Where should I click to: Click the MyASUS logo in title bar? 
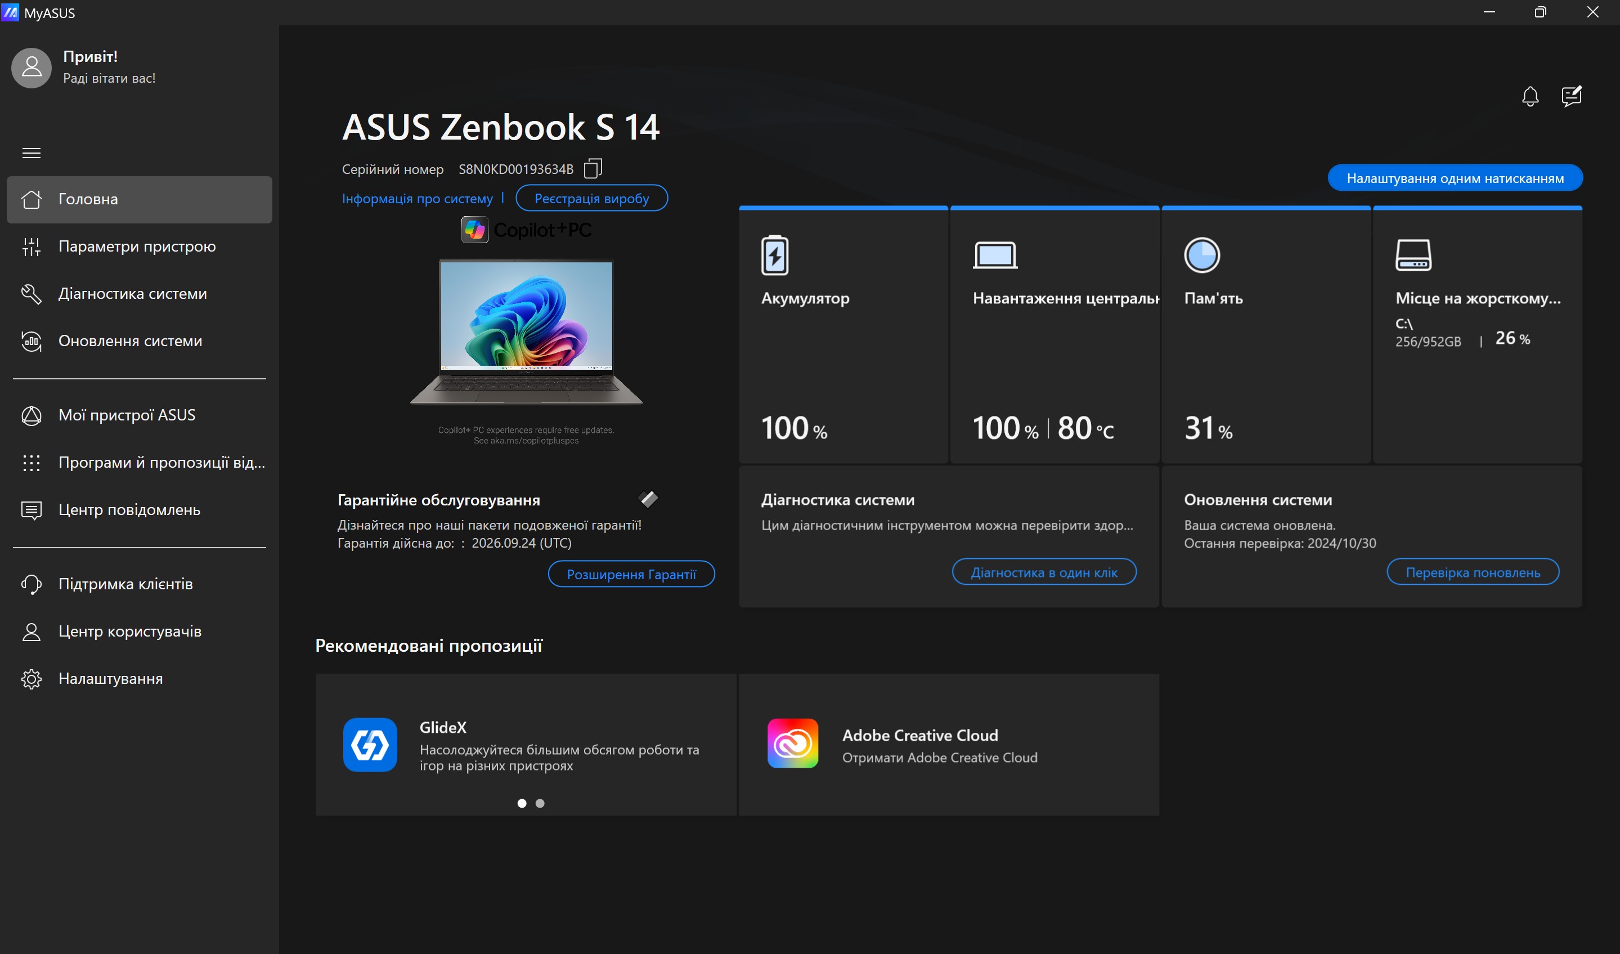(11, 12)
